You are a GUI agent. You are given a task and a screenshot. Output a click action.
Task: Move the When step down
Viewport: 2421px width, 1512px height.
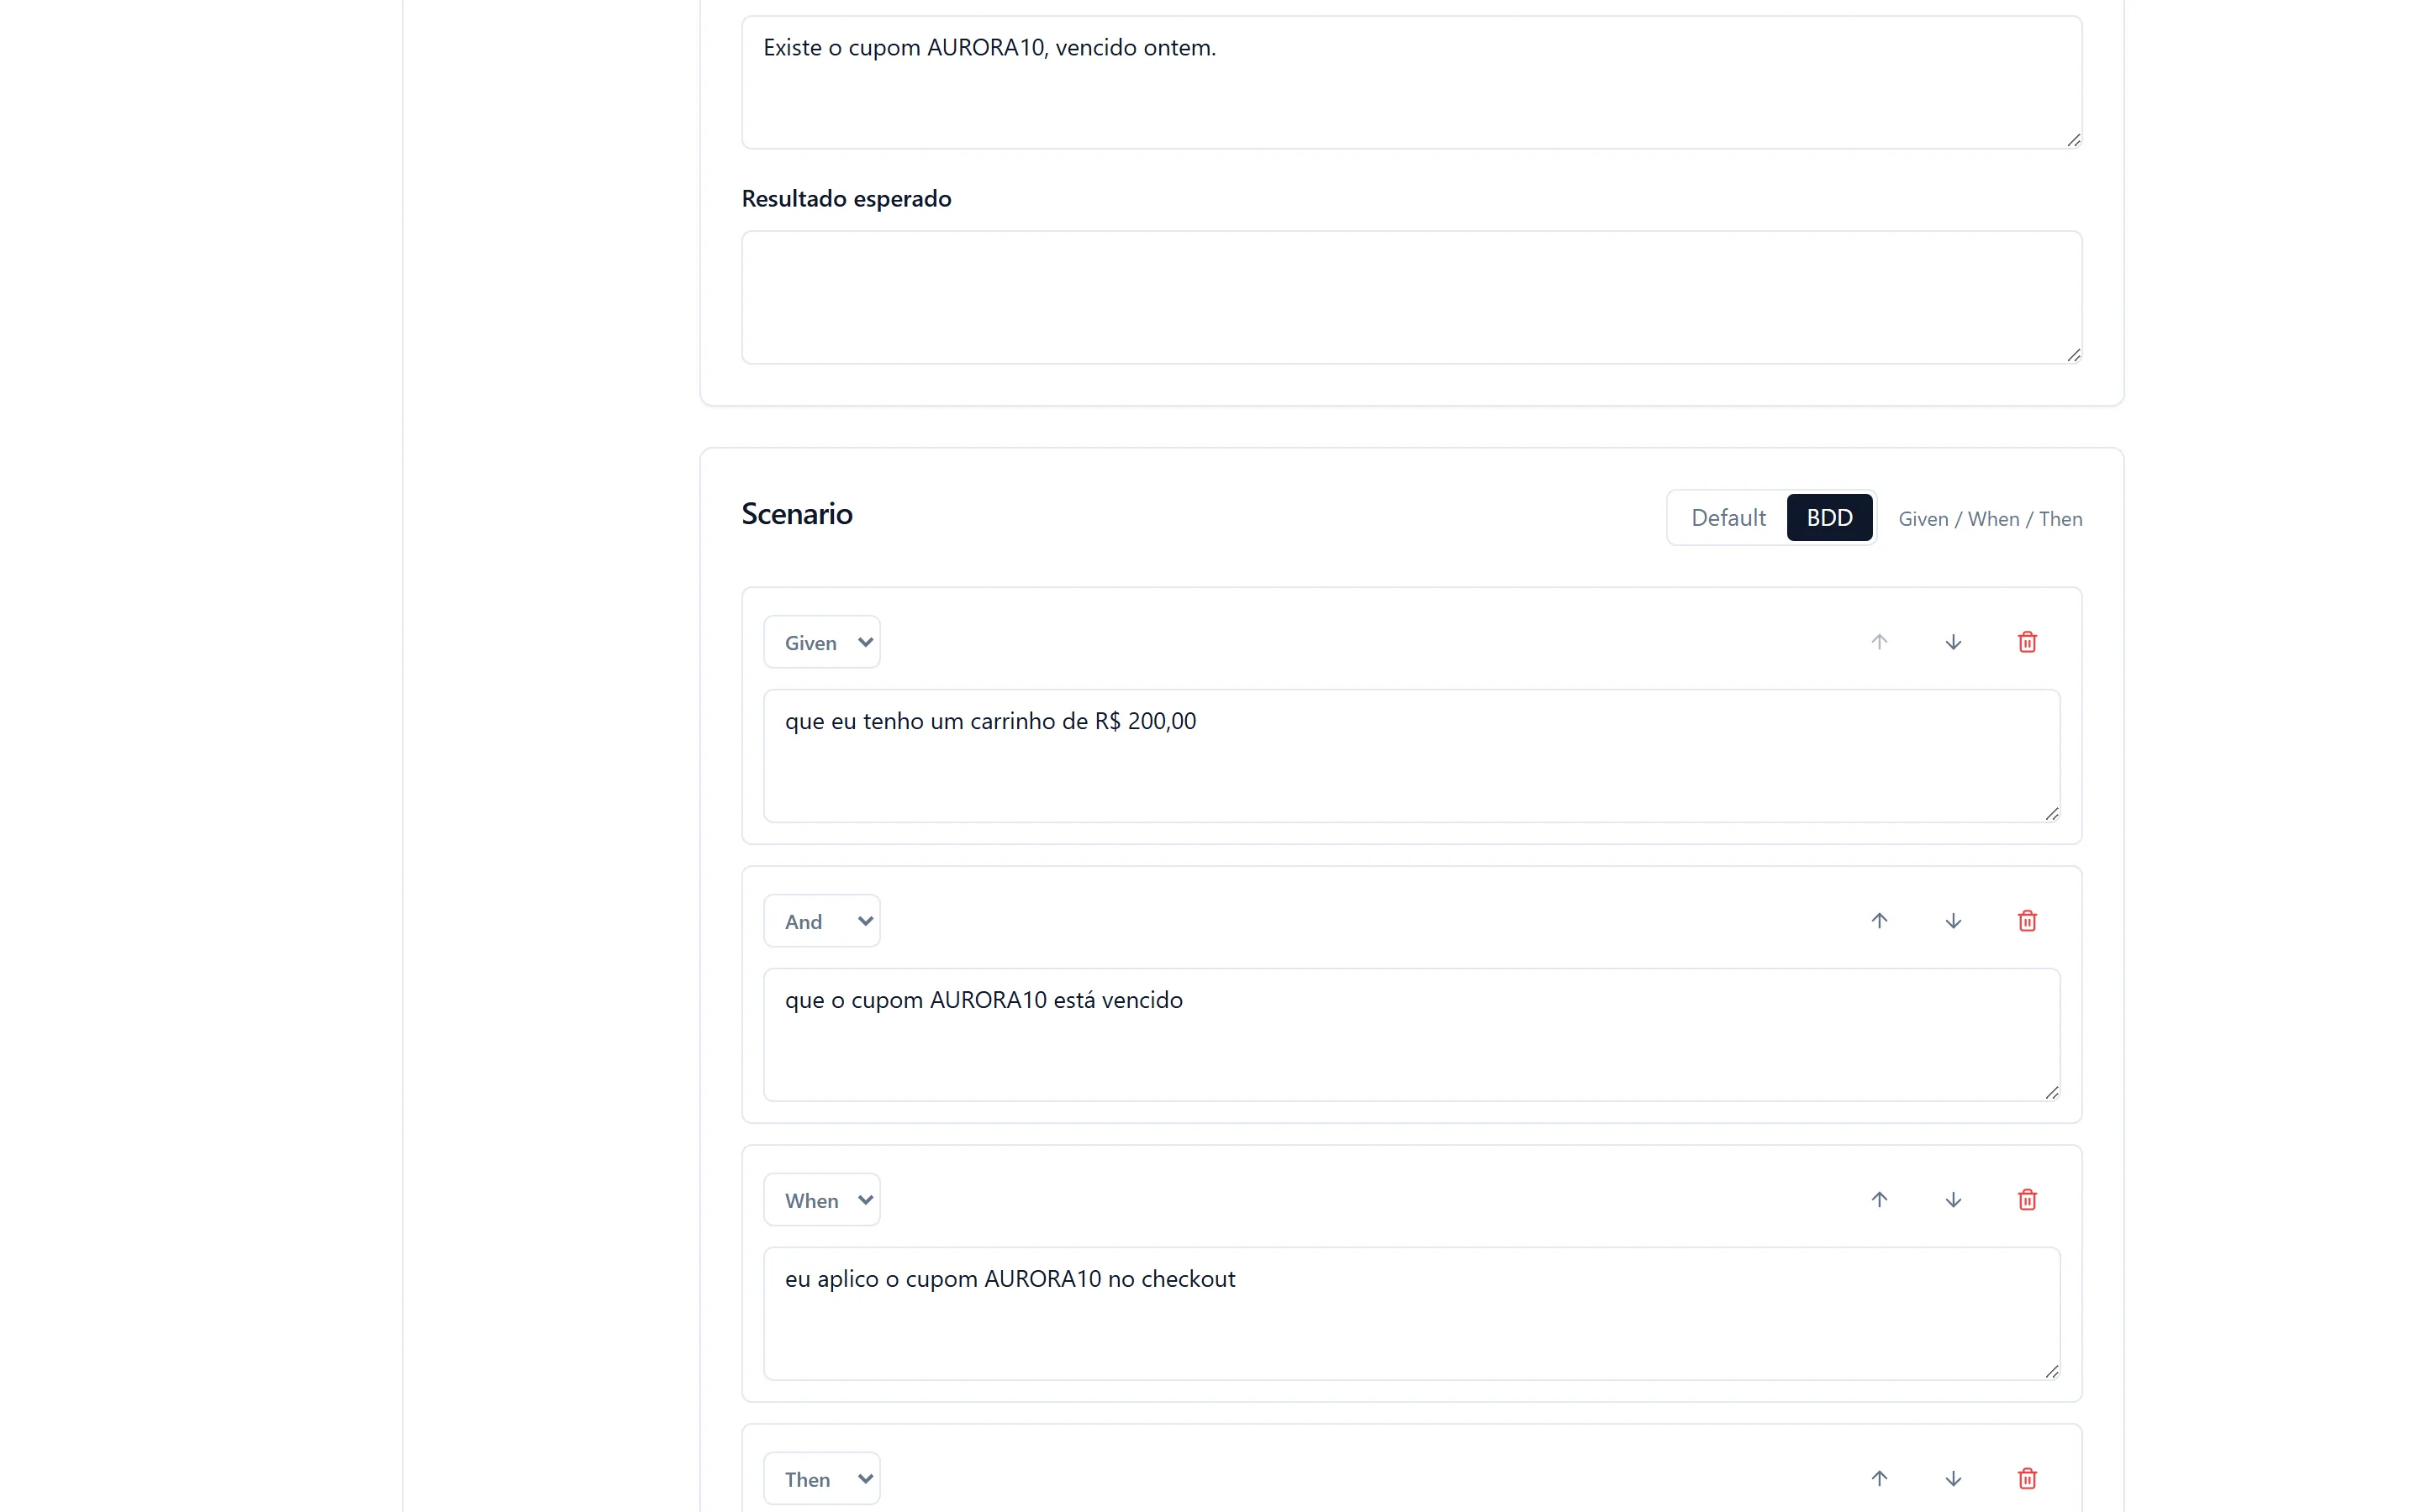pos(1953,1200)
